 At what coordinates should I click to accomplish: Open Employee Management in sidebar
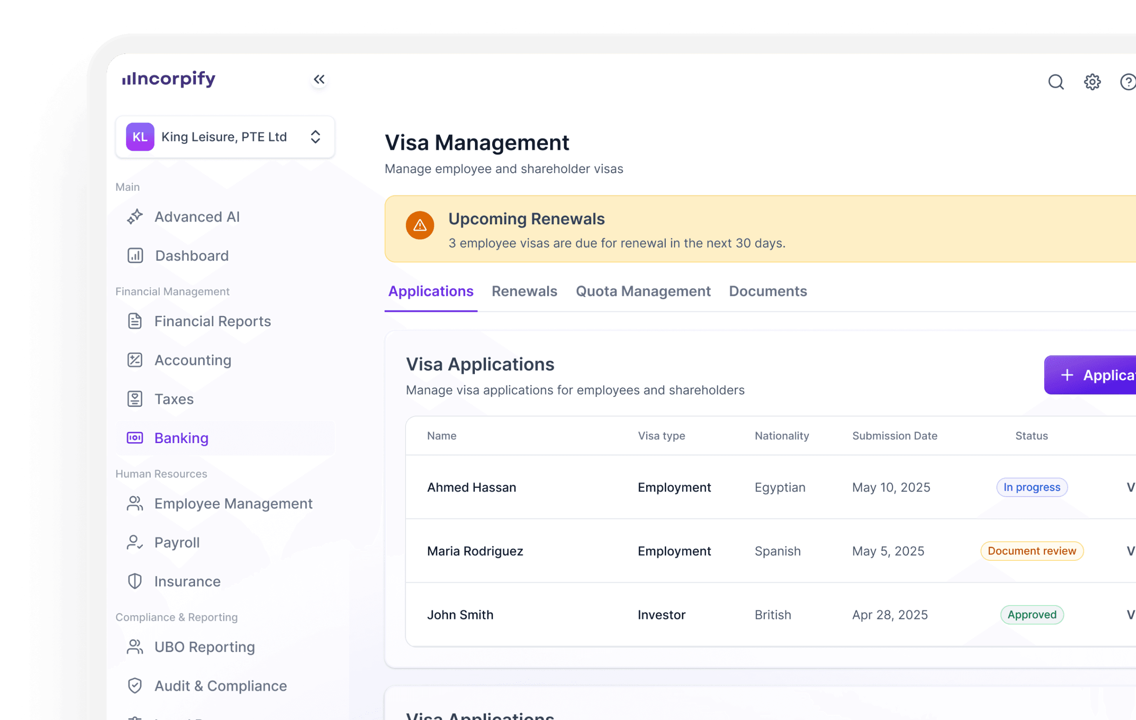coord(233,504)
